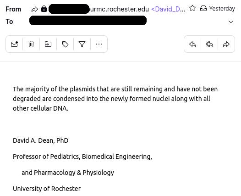Click the David A. Dean, PhD signature
This screenshot has width=241, height=196.
point(41,140)
